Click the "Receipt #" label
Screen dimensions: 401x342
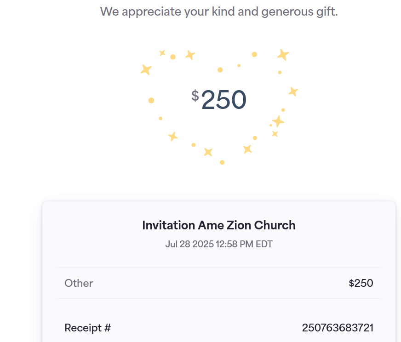[88, 328]
